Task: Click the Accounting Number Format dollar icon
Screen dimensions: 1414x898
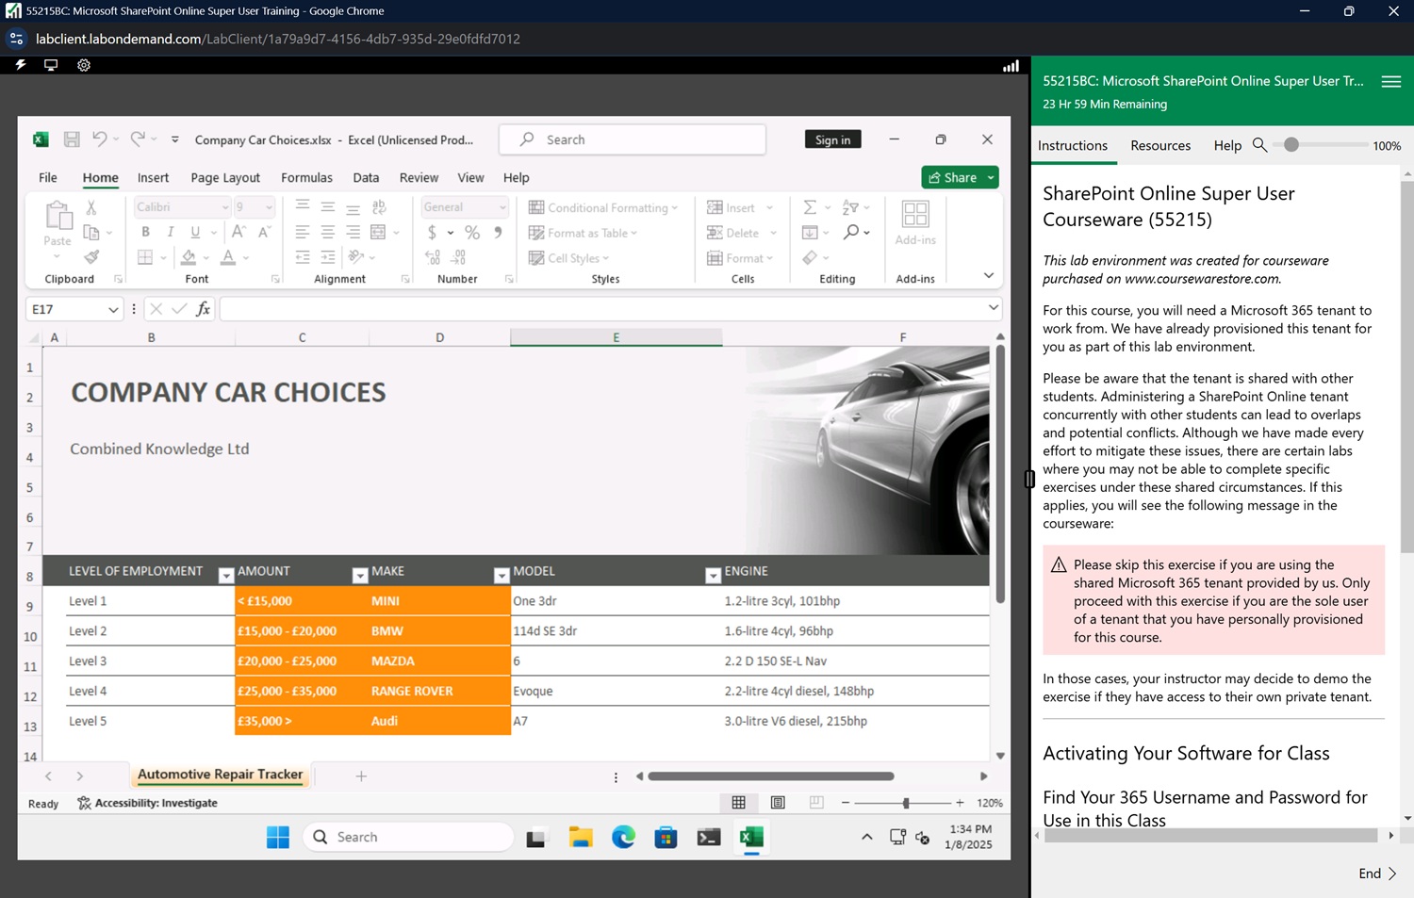Action: click(x=433, y=232)
